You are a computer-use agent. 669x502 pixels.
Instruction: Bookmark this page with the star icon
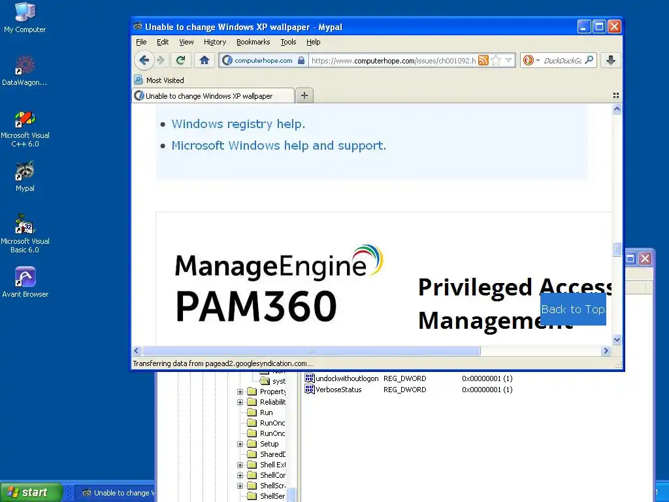(496, 60)
